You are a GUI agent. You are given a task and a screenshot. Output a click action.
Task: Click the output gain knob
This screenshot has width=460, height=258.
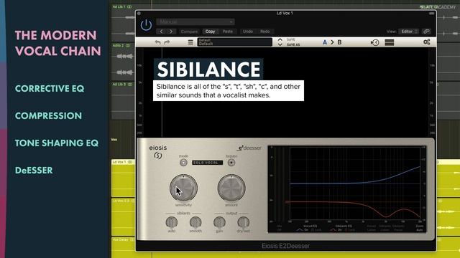[219, 223]
